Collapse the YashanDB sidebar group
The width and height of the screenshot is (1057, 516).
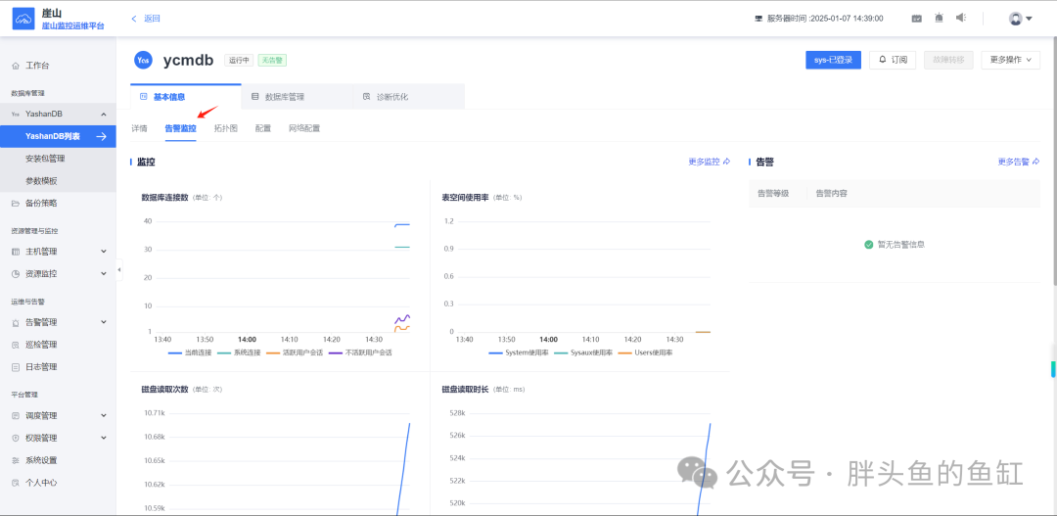[x=103, y=114]
